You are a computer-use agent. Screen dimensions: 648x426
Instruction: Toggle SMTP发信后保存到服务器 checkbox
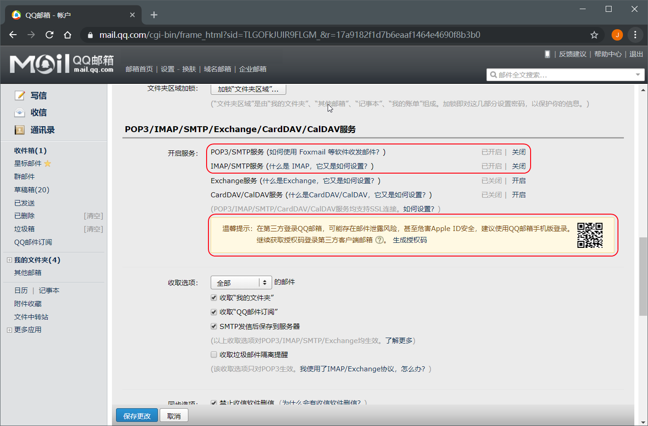tap(214, 326)
